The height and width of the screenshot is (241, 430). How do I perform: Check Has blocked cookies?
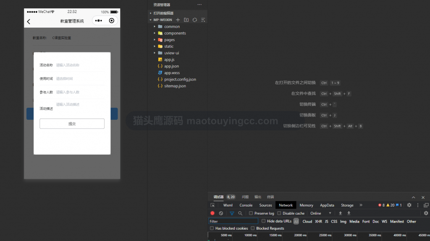pyautogui.click(x=212, y=228)
